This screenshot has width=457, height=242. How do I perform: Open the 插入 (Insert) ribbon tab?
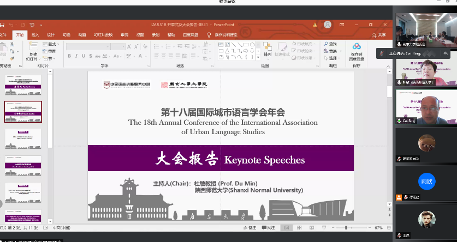tap(35, 35)
